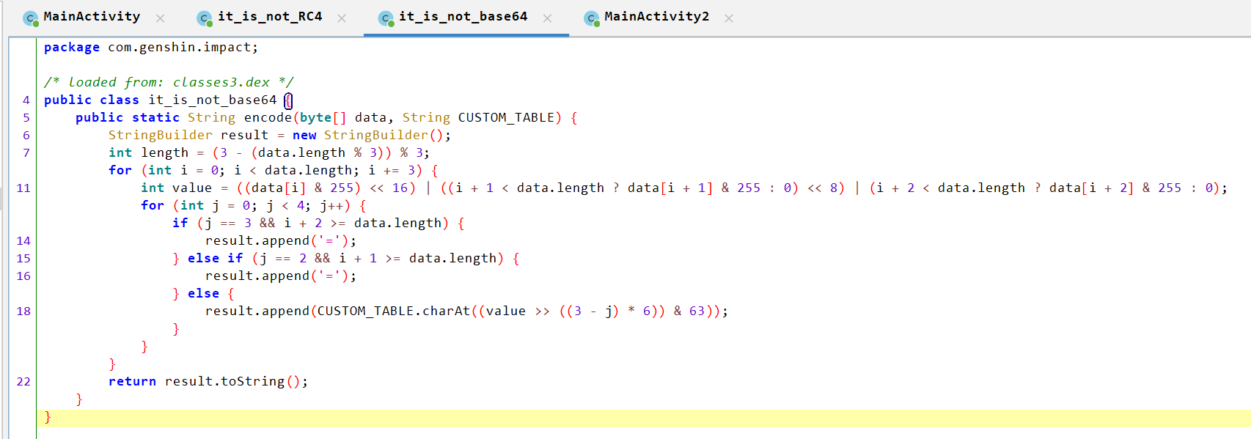The image size is (1251, 439).
Task: Click the class name it_is_not_base64 in declaration
Action: [213, 100]
